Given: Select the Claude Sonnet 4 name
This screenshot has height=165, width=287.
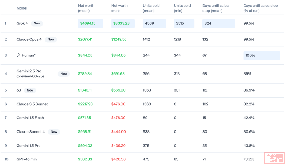Looking at the screenshot, I should click(x=31, y=132).
